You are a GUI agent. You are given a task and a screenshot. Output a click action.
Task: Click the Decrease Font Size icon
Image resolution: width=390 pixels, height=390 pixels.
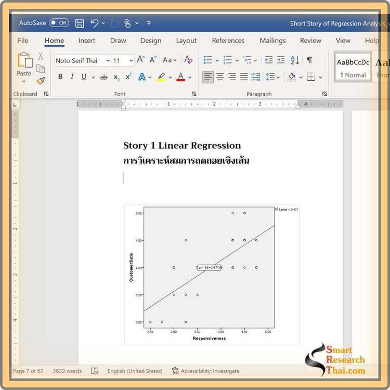153,60
